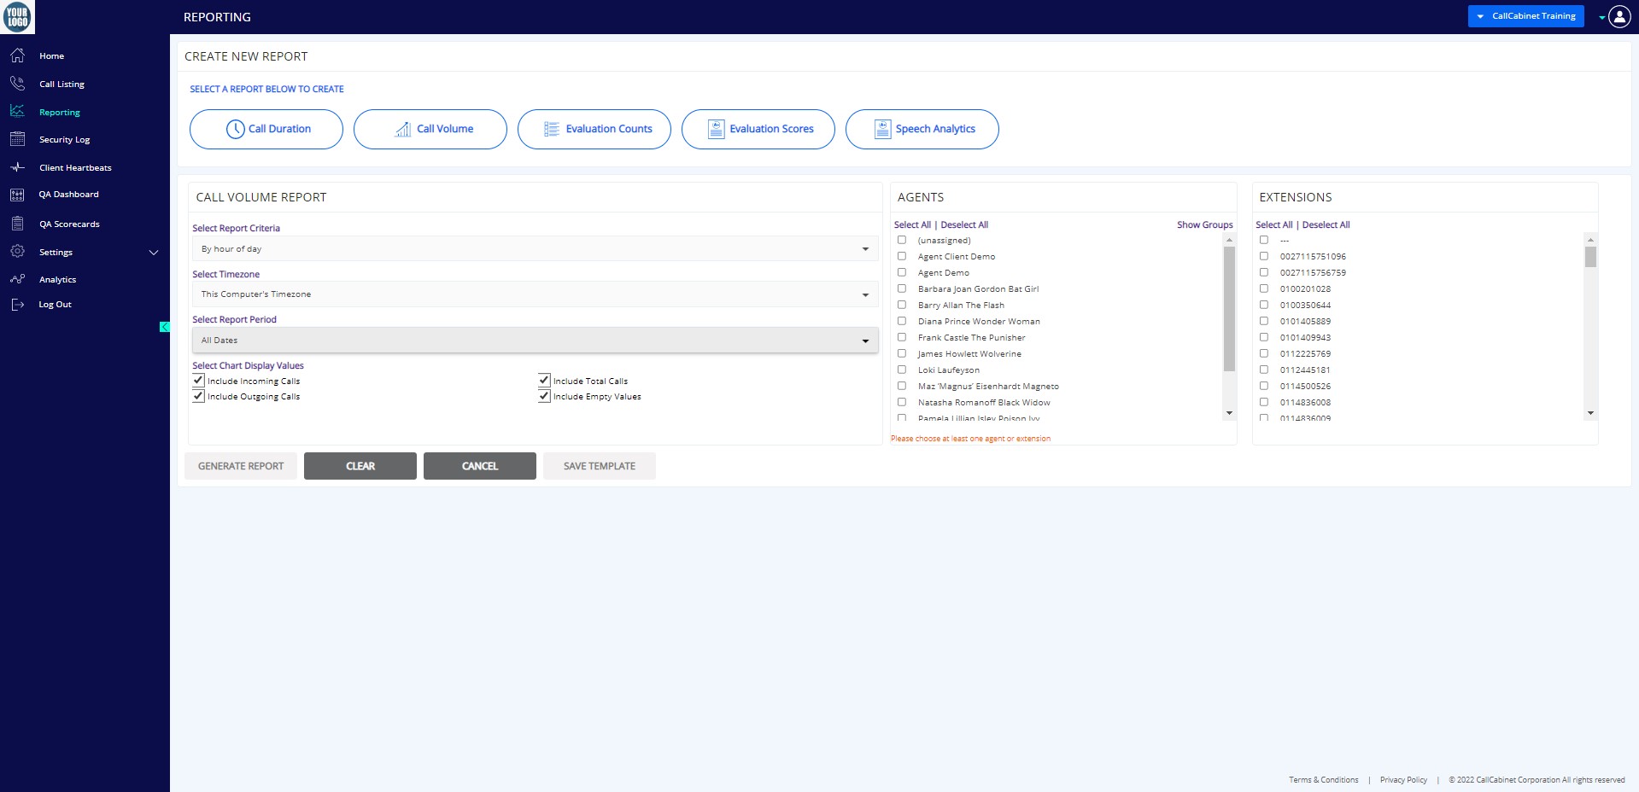Open QA Dashboard menu item
This screenshot has width=1639, height=792.
click(68, 195)
